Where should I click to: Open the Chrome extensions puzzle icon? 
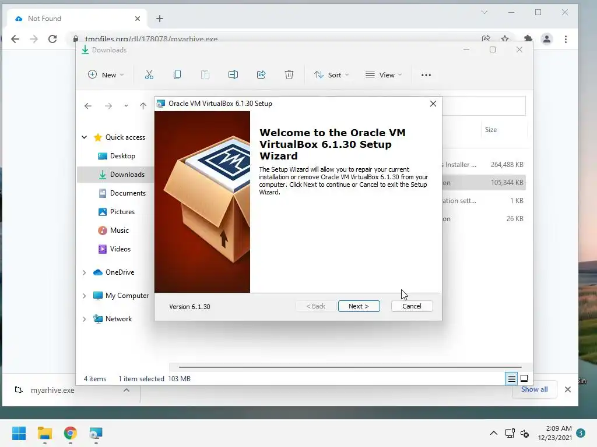528,39
